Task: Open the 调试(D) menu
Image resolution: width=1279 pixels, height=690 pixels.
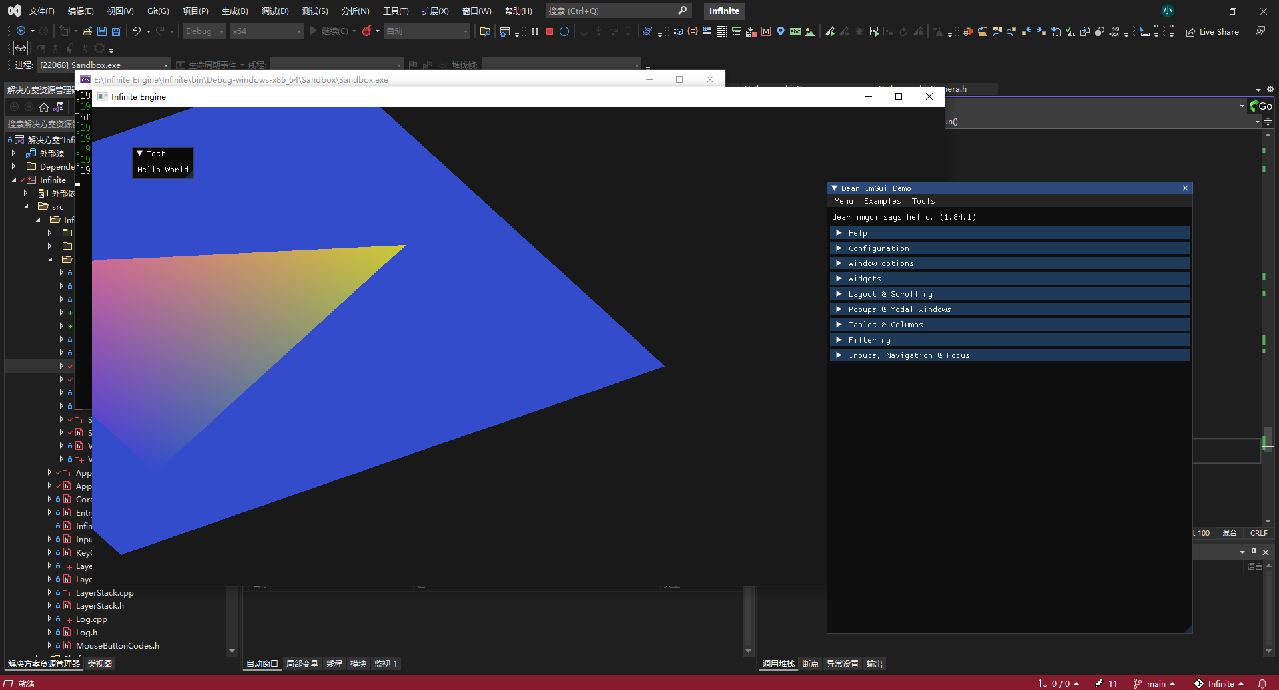Action: pos(275,11)
